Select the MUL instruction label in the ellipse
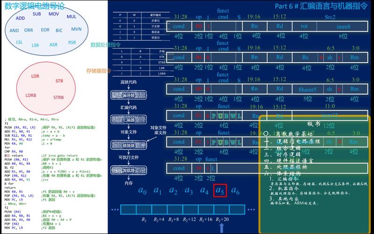This screenshot has width=374, height=234. pyautogui.click(x=72, y=16)
